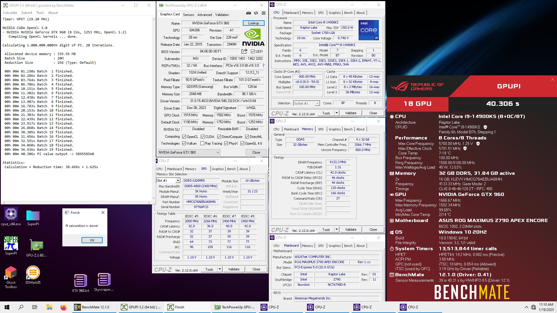557x313 pixels.
Task: Open File Explorer from the taskbar
Action: tap(49, 307)
